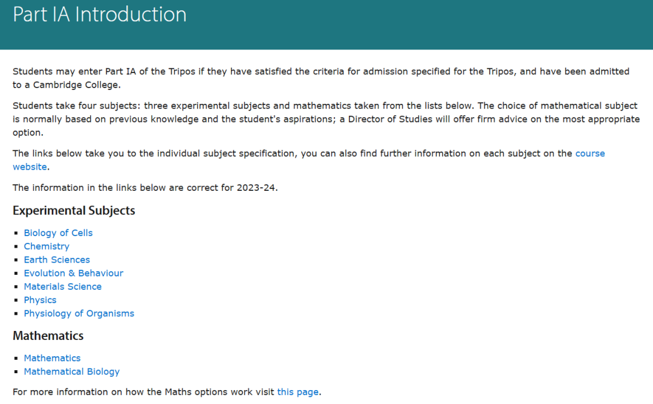Screen dimensions: 653x404
Task: Click the 'this page' Maths options link
Action: pos(297,392)
